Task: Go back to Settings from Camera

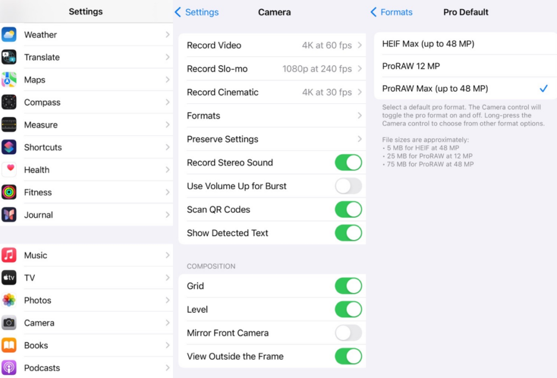Action: point(197,12)
